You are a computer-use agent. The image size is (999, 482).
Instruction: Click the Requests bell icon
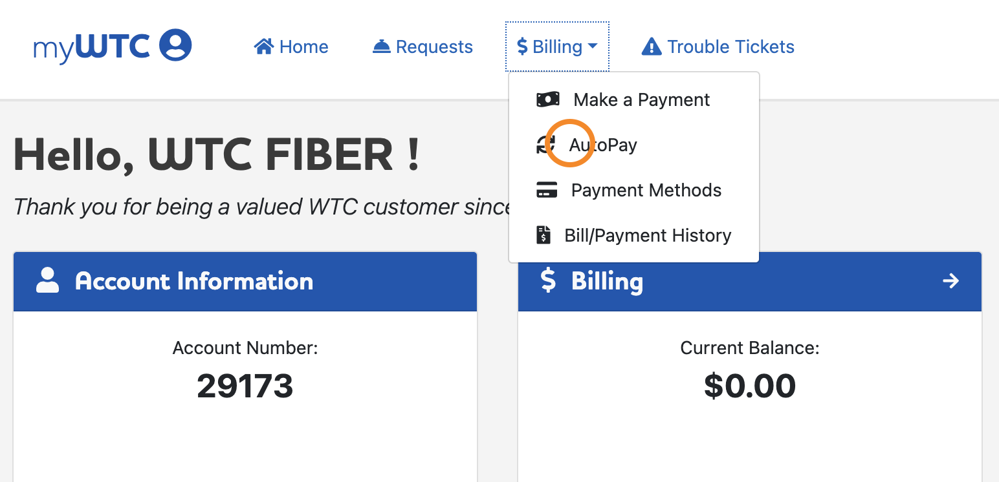pyautogui.click(x=382, y=47)
